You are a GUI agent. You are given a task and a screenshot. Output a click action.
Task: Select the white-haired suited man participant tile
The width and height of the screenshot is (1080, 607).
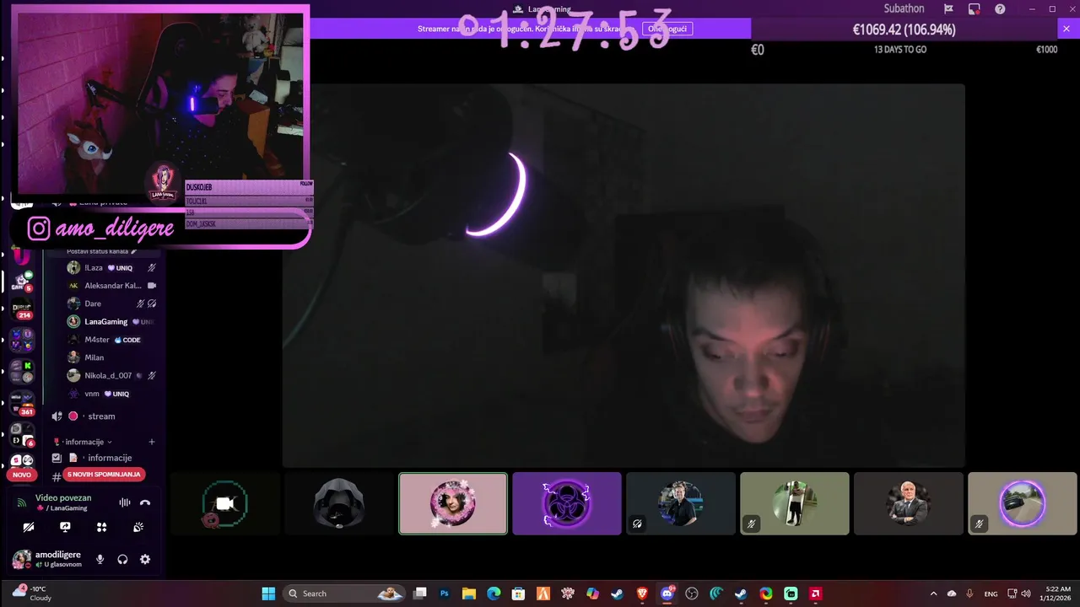coord(909,503)
